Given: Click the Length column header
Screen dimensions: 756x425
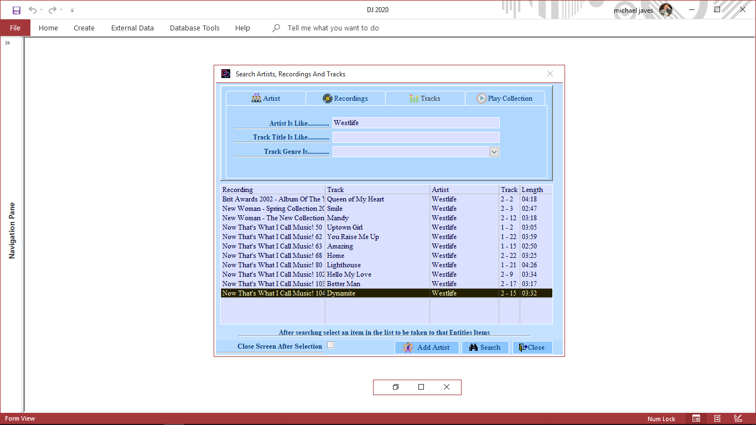Looking at the screenshot, I should [x=536, y=190].
